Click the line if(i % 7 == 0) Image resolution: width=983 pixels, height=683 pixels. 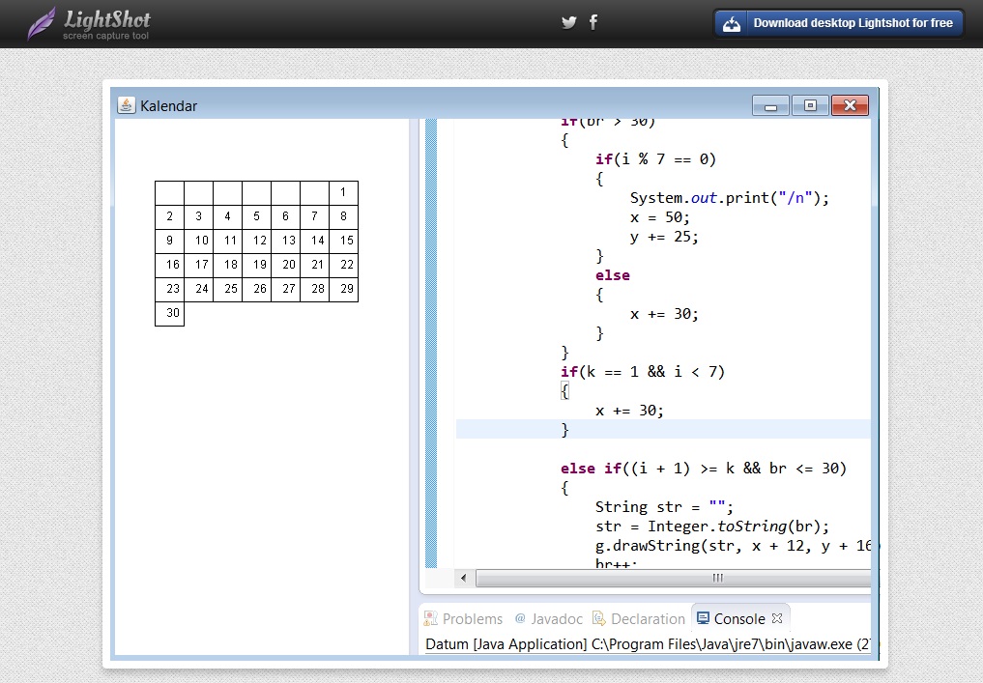click(x=655, y=159)
